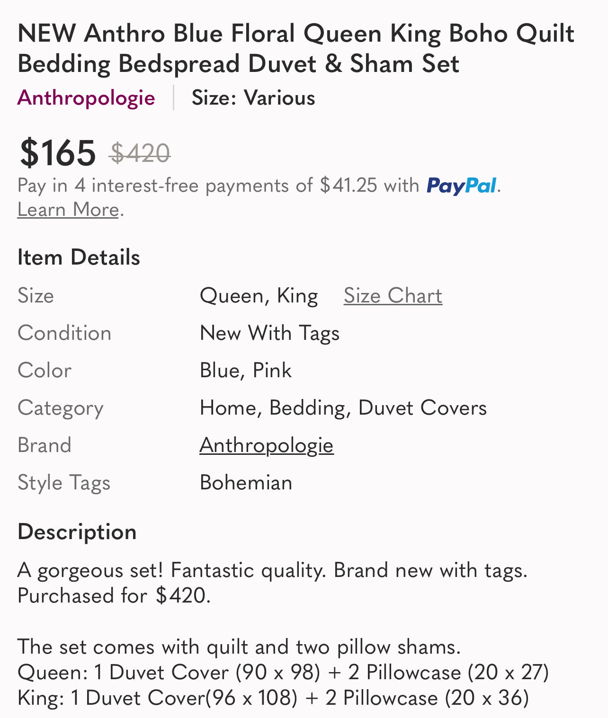
Task: Open the underlined Anthropologie brand link
Action: pyautogui.click(x=267, y=445)
